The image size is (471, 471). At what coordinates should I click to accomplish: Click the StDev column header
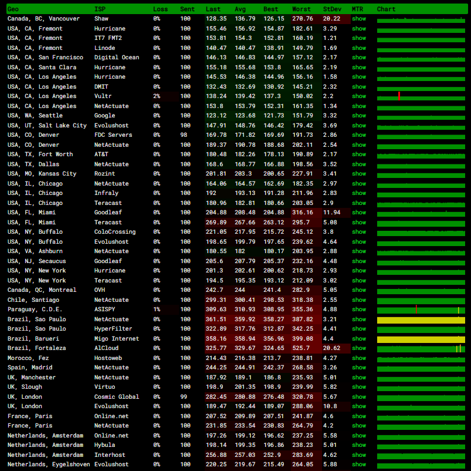coord(331,9)
